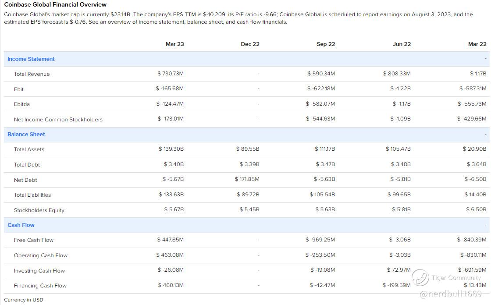Click the $ 590.34M revenue value

(321, 74)
